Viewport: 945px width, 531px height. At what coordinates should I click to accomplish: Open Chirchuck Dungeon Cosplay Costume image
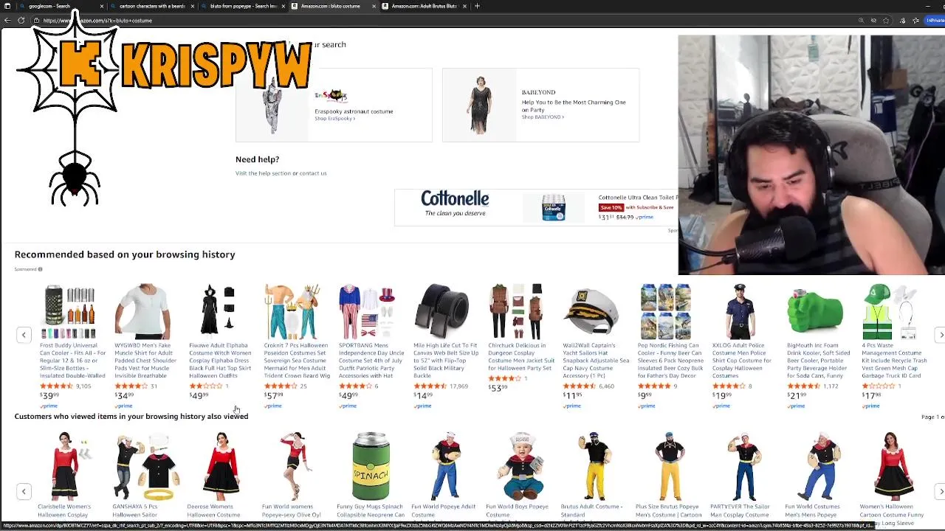tap(517, 311)
